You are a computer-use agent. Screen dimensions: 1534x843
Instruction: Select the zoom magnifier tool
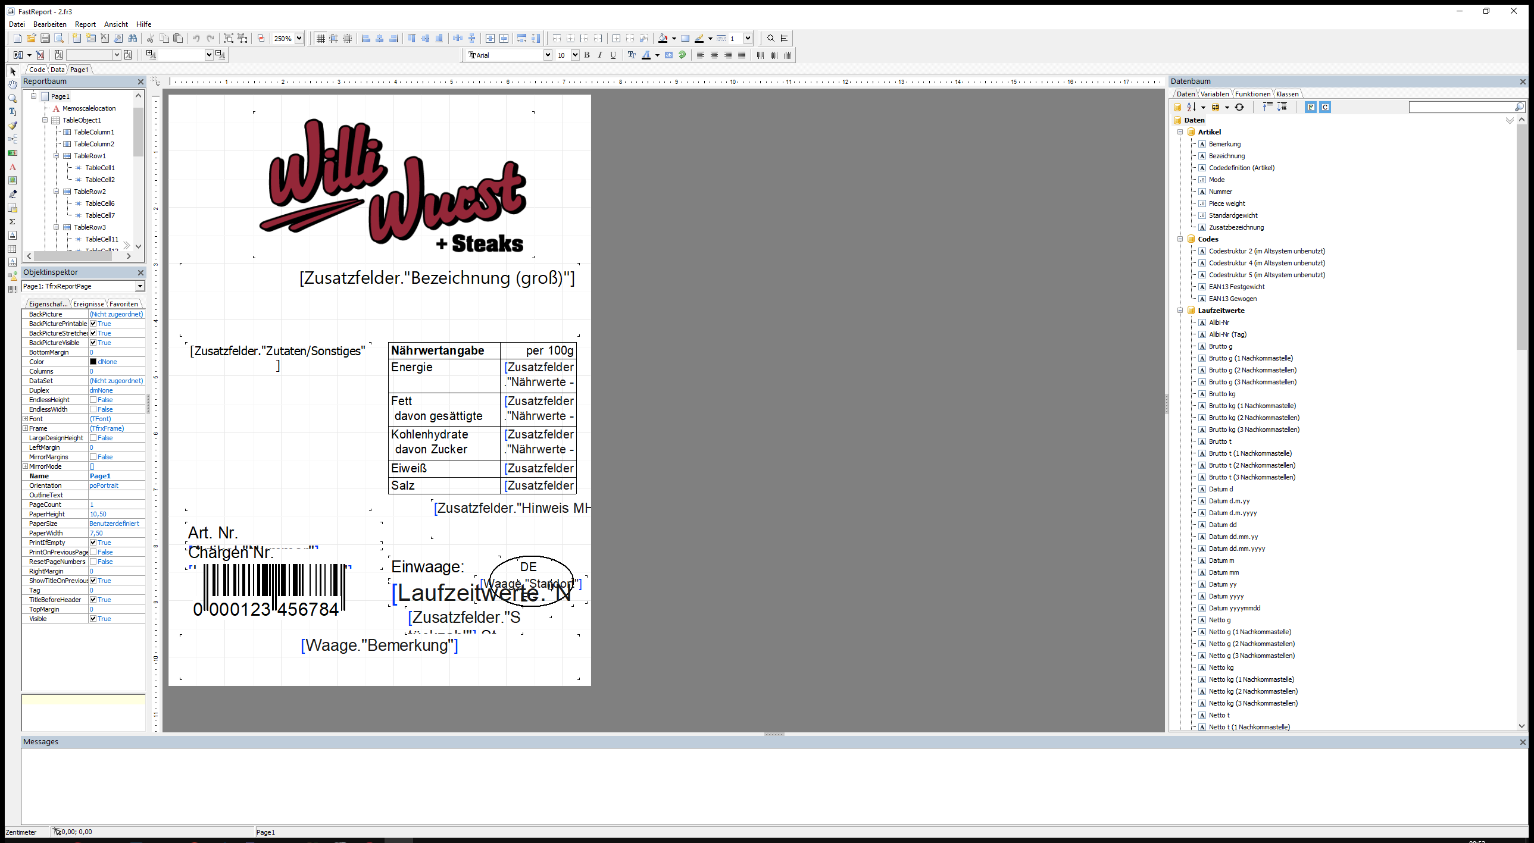coord(13,98)
